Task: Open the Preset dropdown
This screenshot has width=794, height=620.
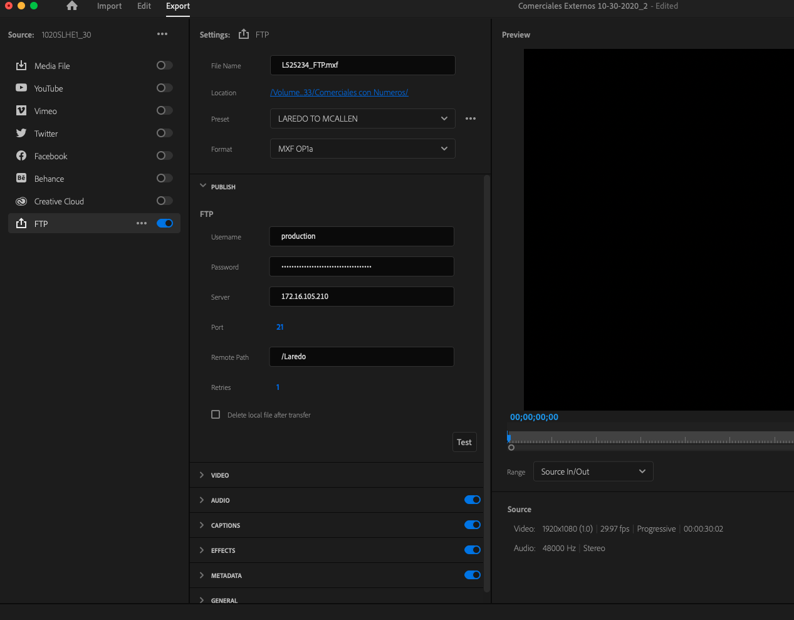Action: (x=362, y=118)
